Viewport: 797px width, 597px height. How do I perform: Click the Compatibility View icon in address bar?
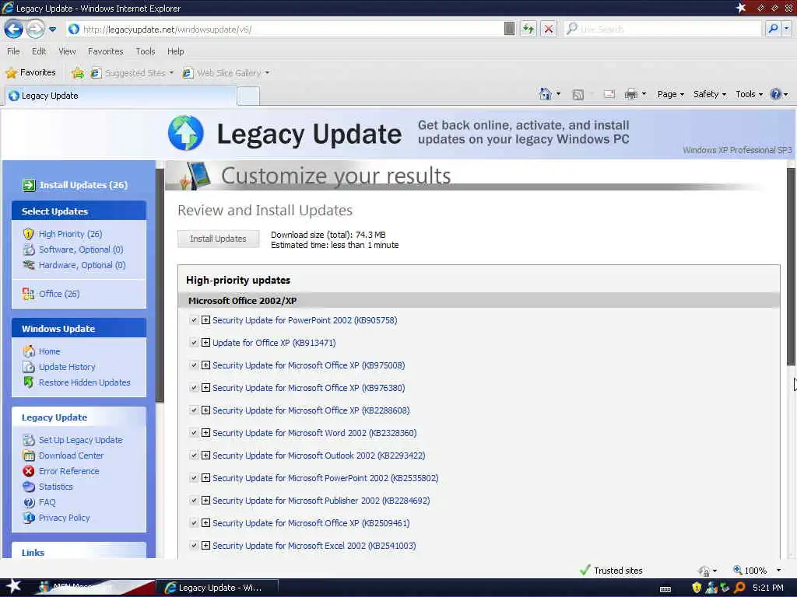click(509, 29)
